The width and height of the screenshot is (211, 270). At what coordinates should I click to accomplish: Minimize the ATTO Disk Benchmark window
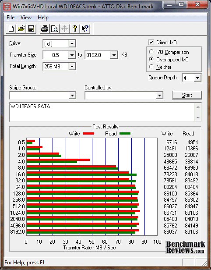(169, 5)
